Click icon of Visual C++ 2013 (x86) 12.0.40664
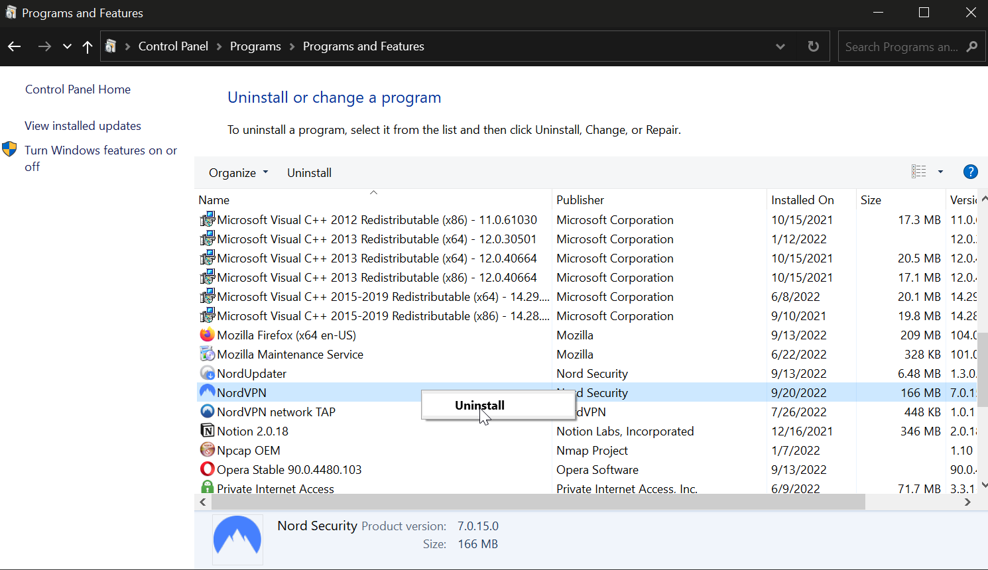Image resolution: width=988 pixels, height=570 pixels. [208, 277]
